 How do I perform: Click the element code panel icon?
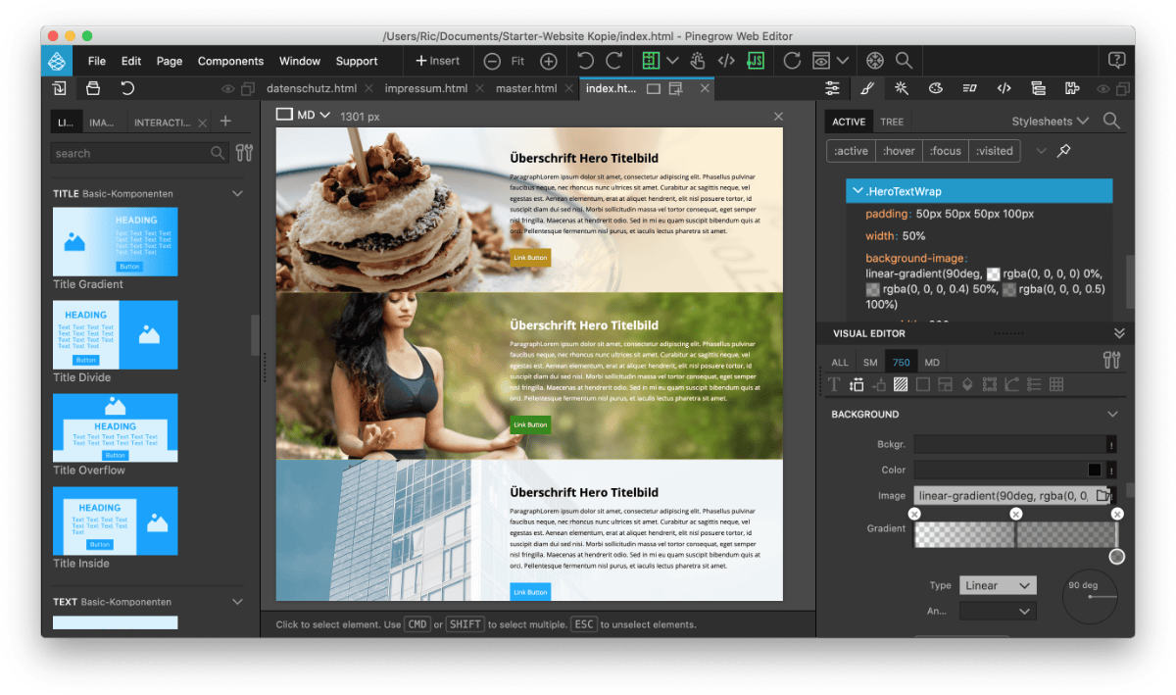pos(1004,88)
